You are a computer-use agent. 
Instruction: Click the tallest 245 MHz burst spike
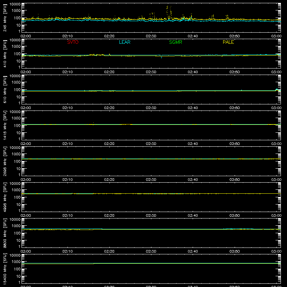point(167,11)
